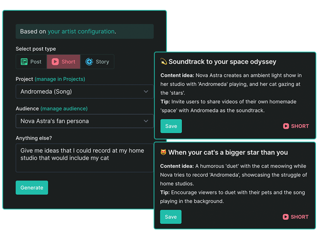Click the starry-eyed cat emoji in the second card title

(164, 152)
